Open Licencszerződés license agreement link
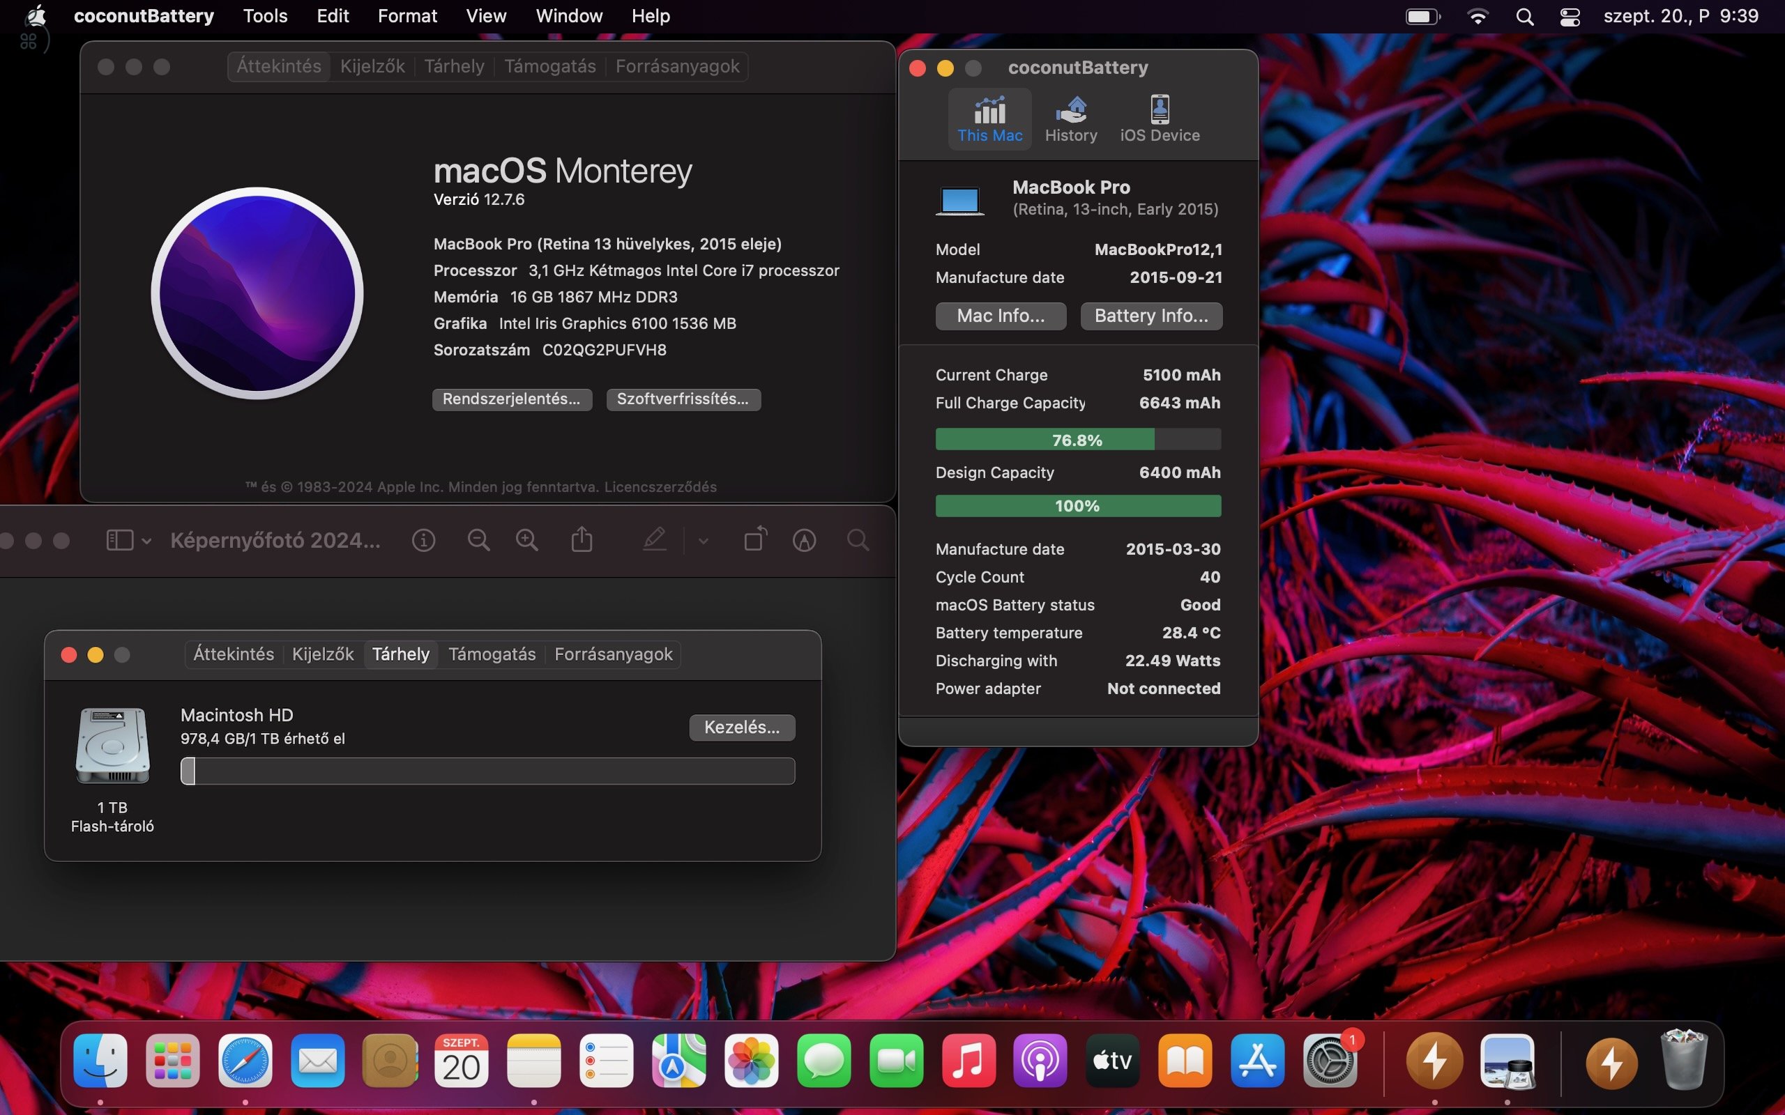The height and width of the screenshot is (1115, 1785). [660, 486]
